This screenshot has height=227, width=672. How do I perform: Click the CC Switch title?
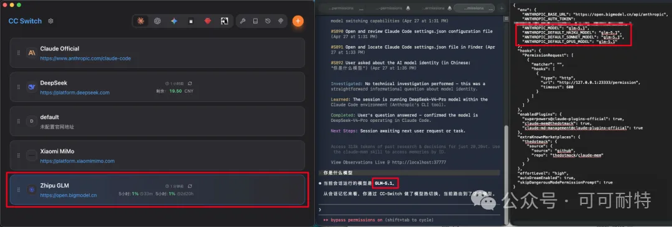tap(26, 21)
